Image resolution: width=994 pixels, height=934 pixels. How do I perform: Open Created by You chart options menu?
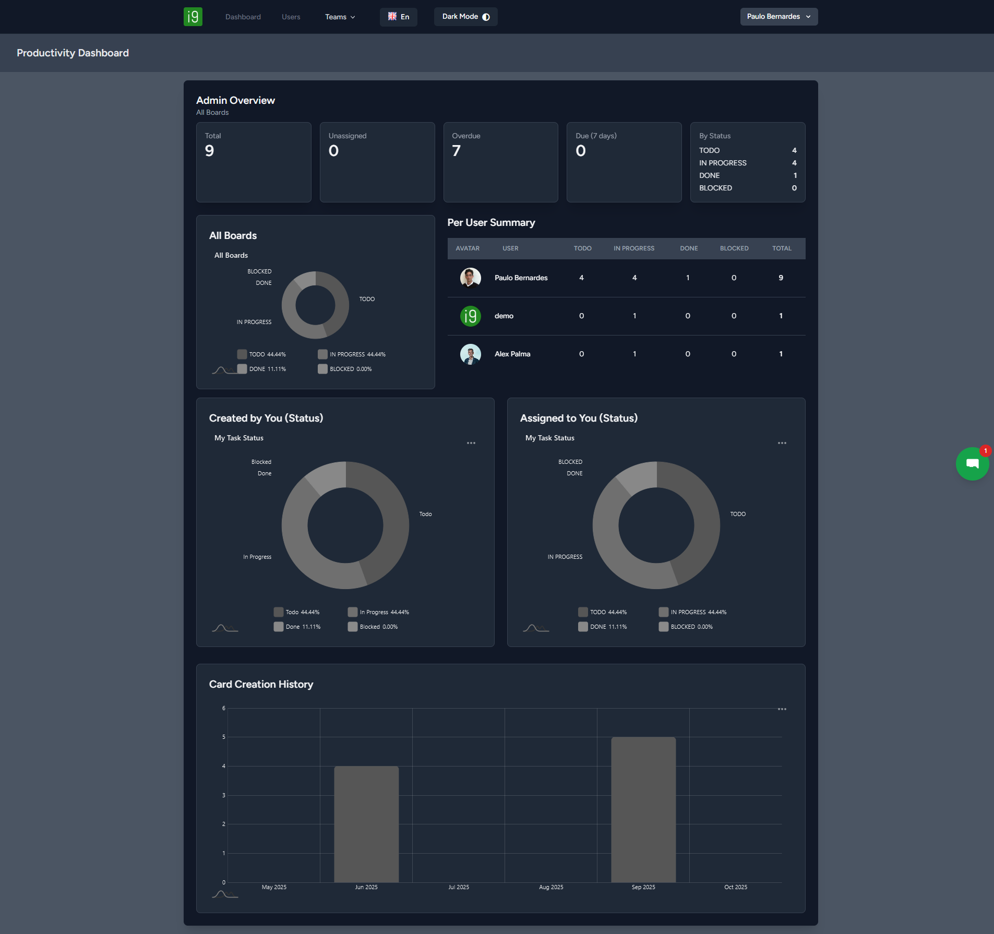[471, 443]
